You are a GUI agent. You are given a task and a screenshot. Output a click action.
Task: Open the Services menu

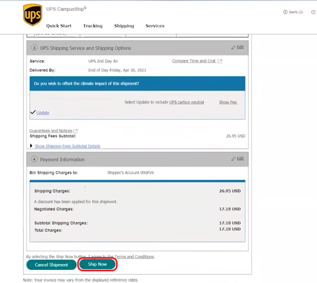155,26
